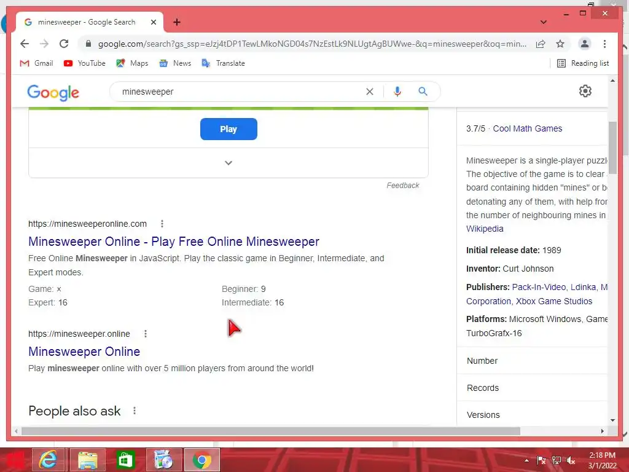629x472 pixels.
Task: Go back to the previous page in Chrome
Action: 25,44
